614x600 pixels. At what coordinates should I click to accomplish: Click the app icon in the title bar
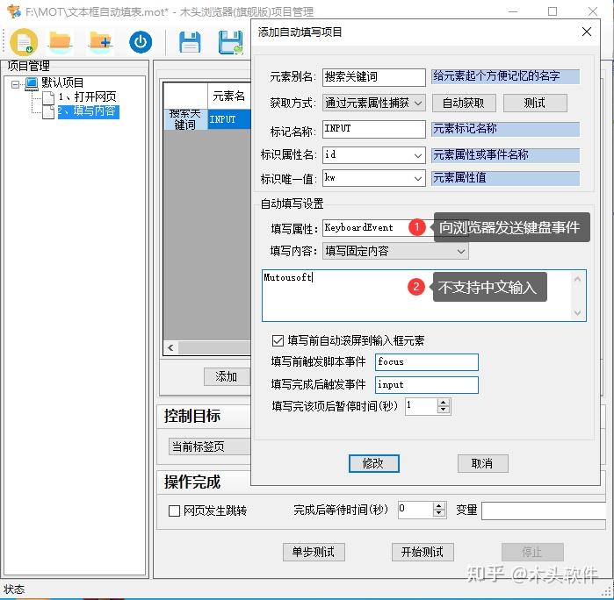(14, 11)
